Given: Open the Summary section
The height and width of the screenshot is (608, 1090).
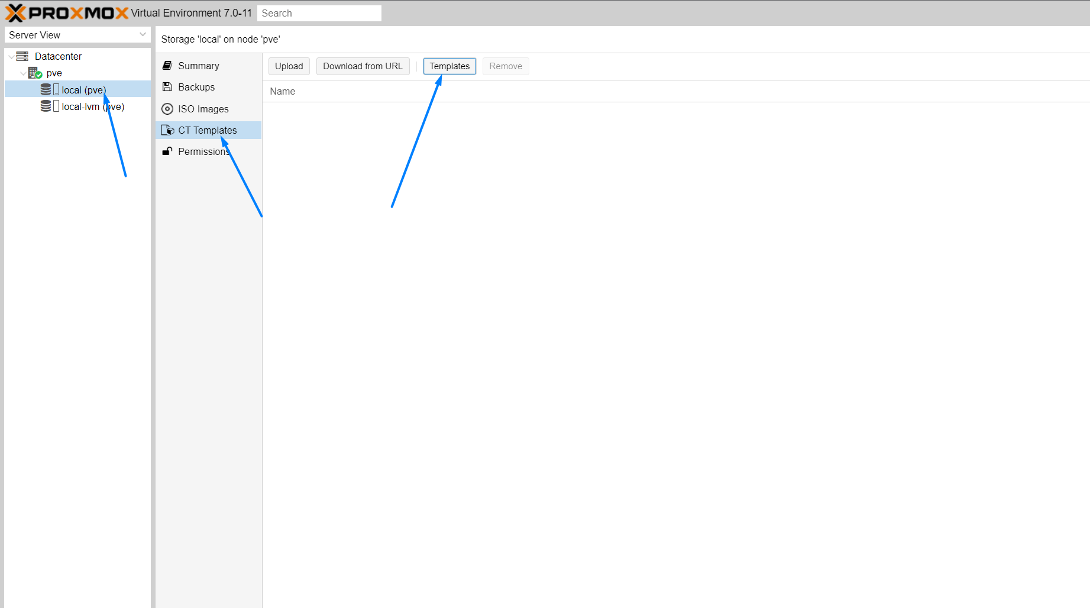Looking at the screenshot, I should 209,66.
